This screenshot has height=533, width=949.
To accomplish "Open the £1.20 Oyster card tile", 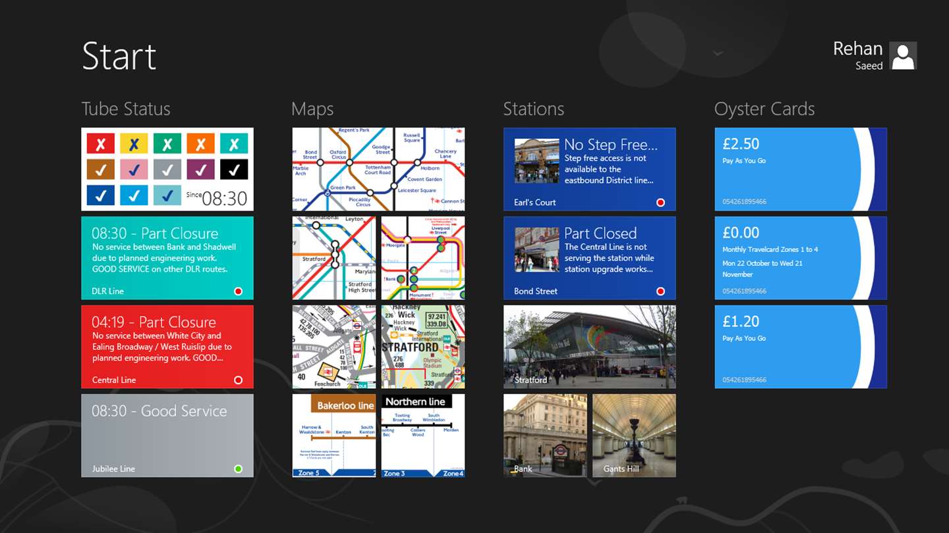I will [x=801, y=347].
